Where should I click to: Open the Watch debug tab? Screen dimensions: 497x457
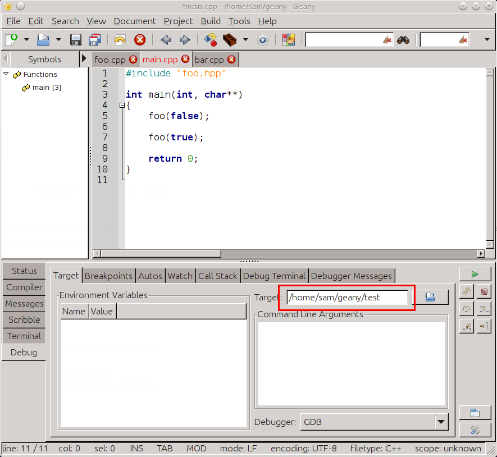(x=180, y=276)
